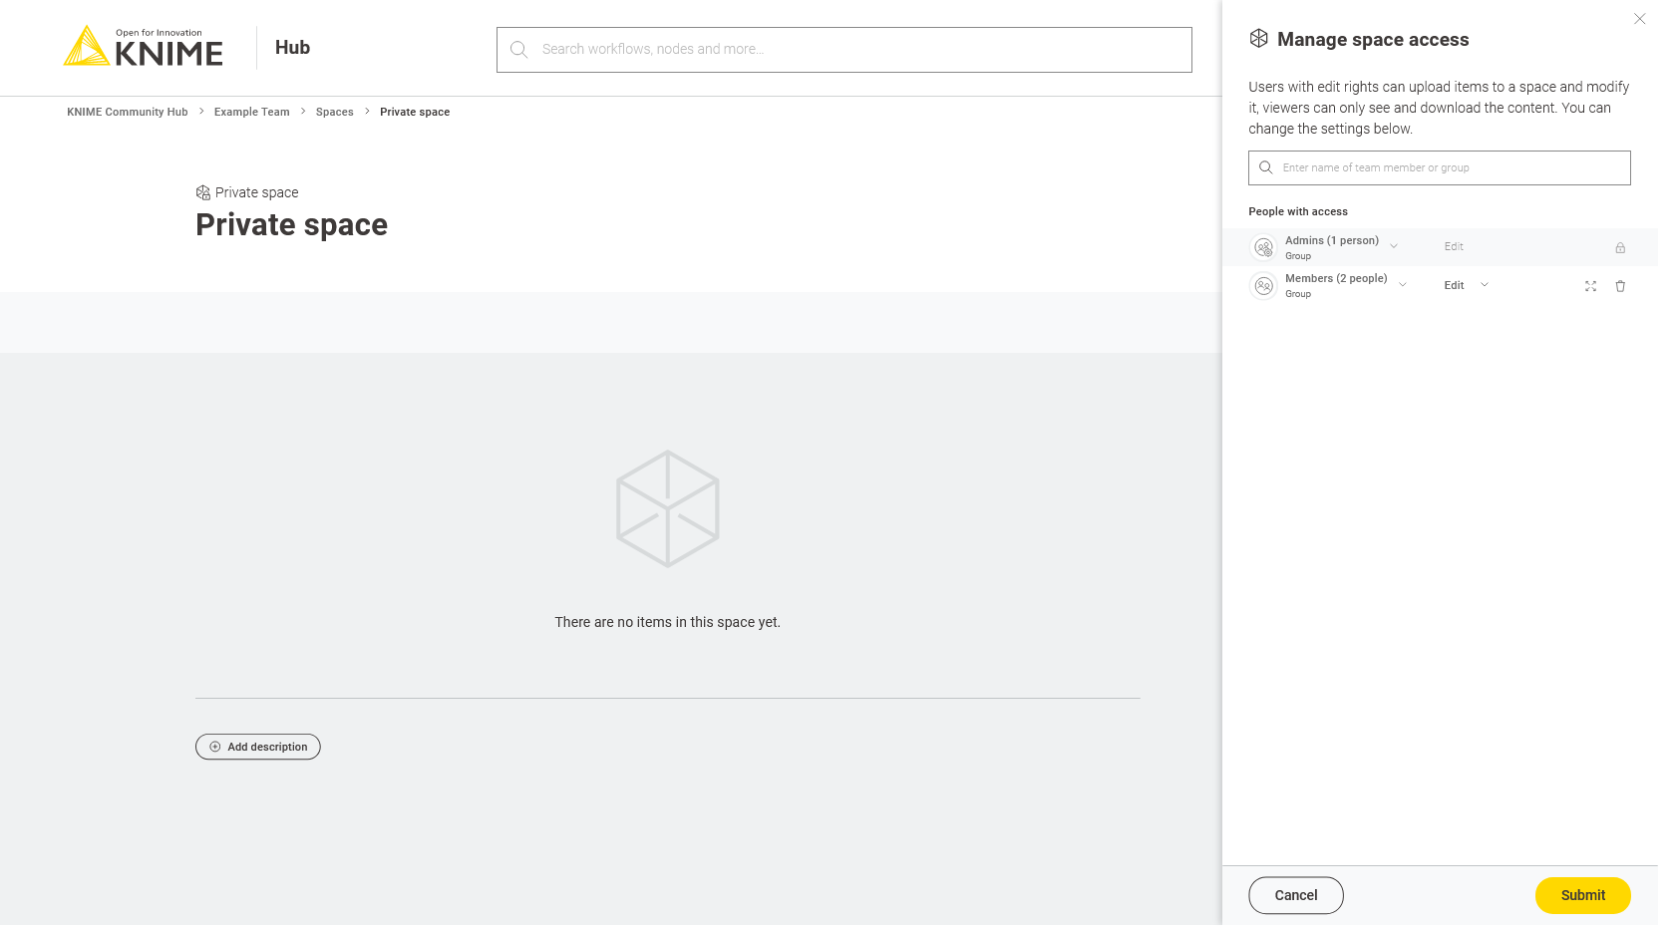Expand the Admins (1 person) group
Viewport: 1675px width, 934px height.
1394,246
